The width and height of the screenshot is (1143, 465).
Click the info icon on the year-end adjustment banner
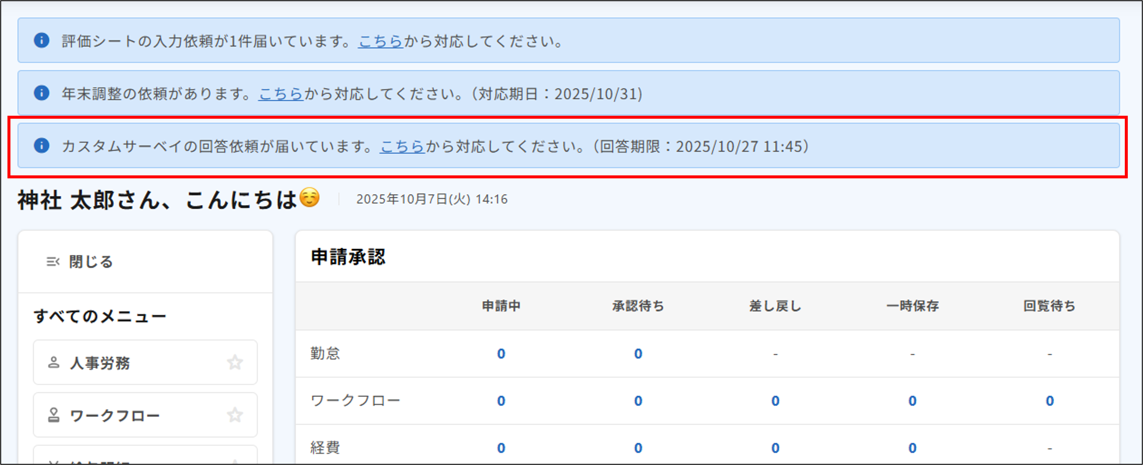tap(42, 93)
